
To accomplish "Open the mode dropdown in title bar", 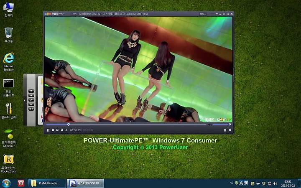I will tap(203, 14).
